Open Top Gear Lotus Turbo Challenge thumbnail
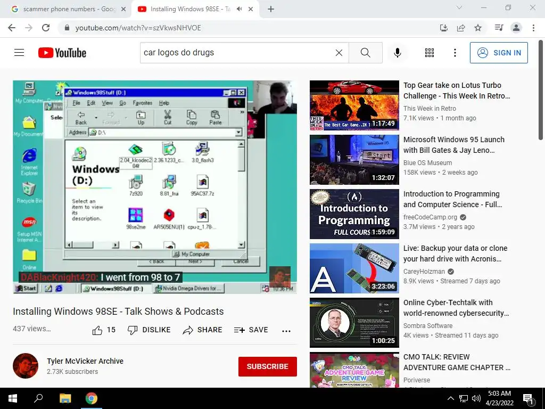545x409 pixels. (354, 105)
